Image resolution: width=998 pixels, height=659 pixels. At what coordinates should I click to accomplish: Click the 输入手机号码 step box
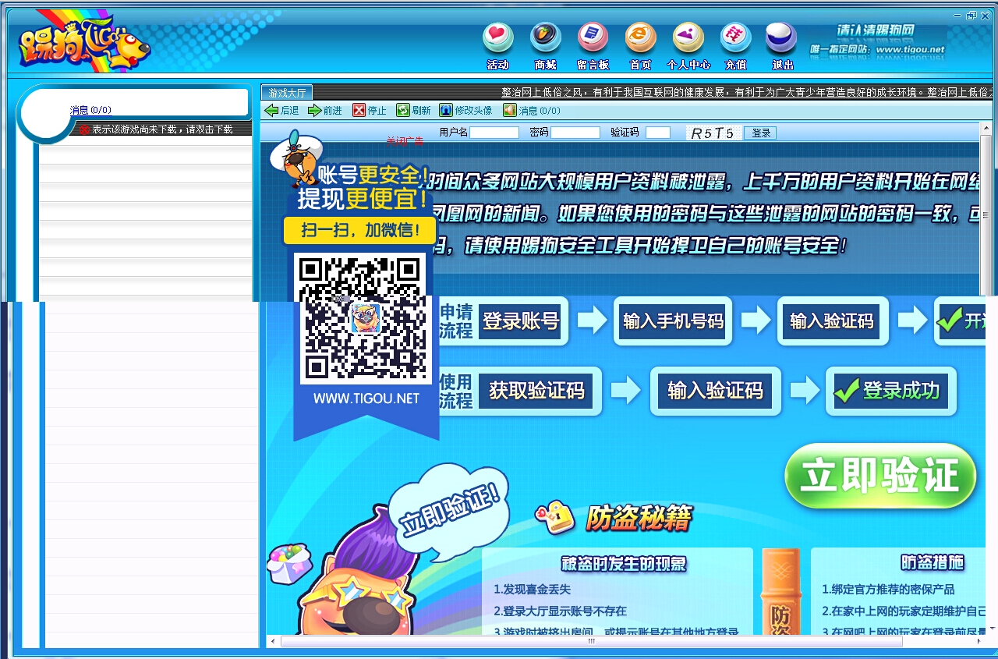point(673,321)
